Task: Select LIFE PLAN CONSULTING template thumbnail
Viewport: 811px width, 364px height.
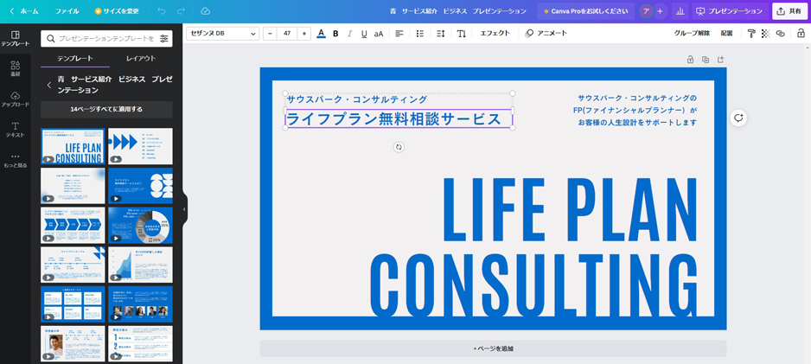Action: click(x=73, y=146)
